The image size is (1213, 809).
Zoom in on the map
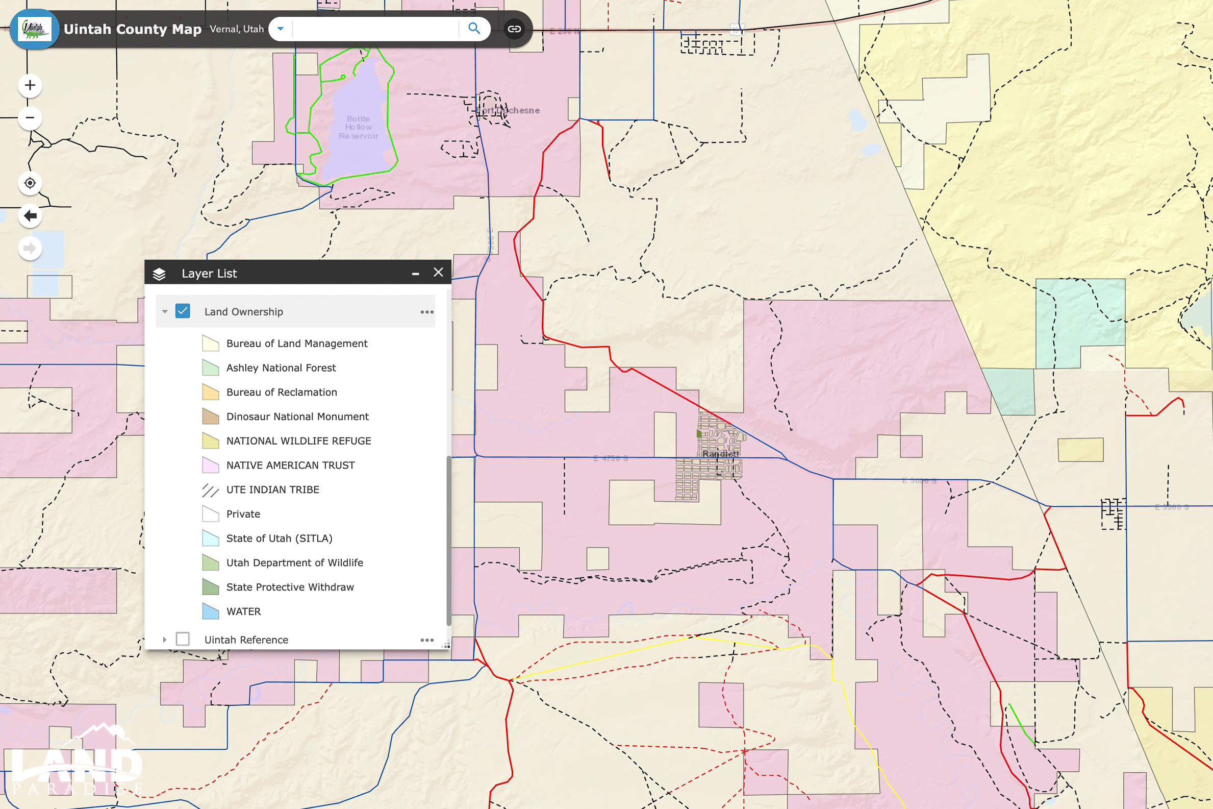coord(30,85)
